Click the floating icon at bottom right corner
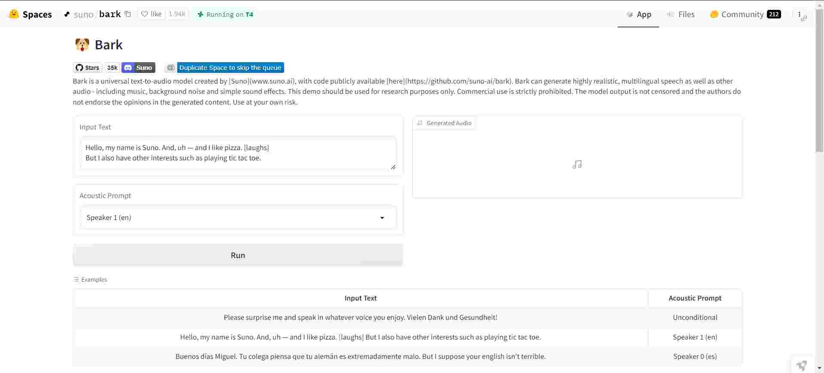Viewport: 824px width, 373px height. click(x=801, y=366)
